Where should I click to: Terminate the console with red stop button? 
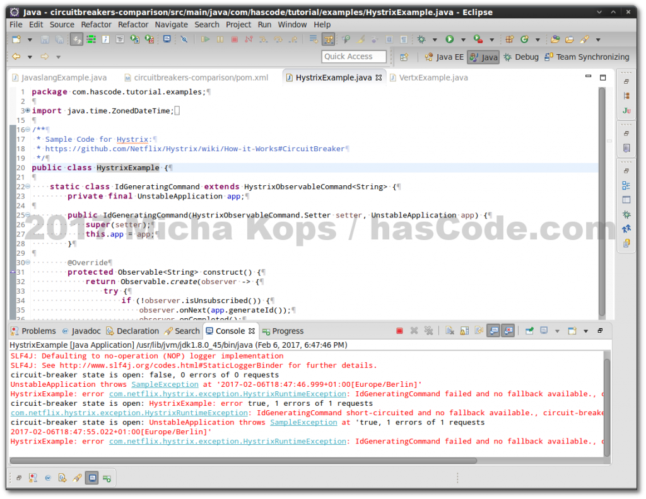[399, 331]
